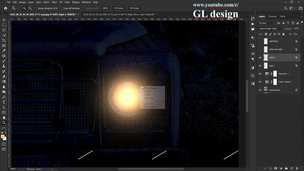Choose Zoom Out in context menu
The height and width of the screenshot is (171, 304).
click(x=150, y=107)
